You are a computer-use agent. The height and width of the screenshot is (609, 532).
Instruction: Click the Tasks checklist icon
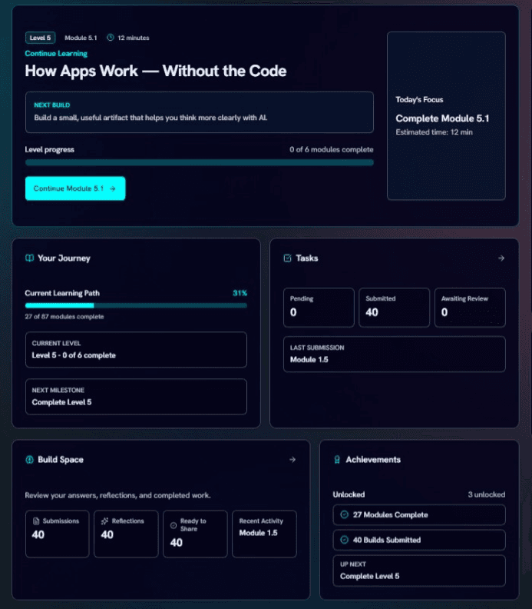287,258
